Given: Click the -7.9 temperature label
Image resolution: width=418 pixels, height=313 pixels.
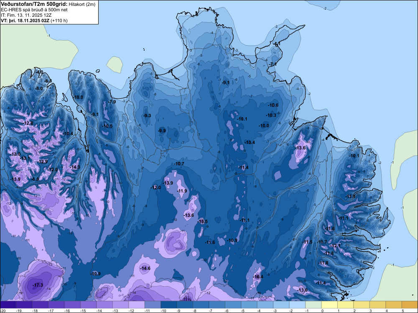Looking at the screenshot, I should point(112,102).
